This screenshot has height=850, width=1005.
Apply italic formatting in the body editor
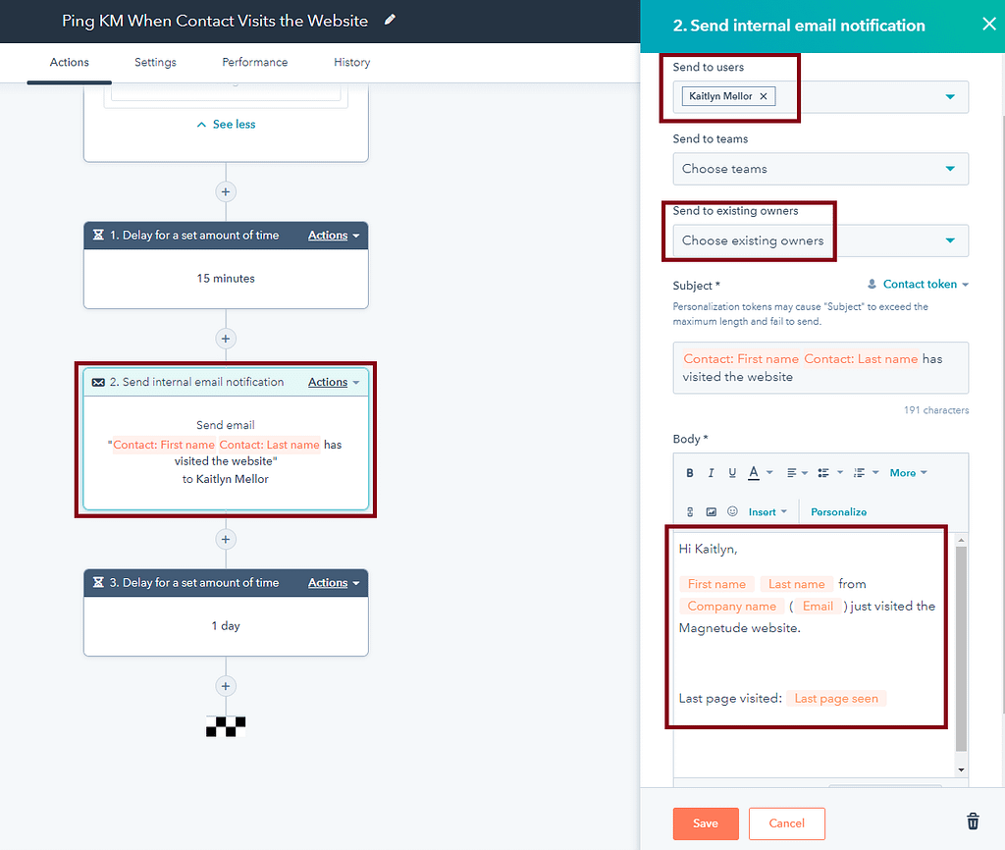[x=711, y=473]
